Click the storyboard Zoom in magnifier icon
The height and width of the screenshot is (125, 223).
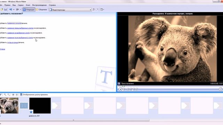pyautogui.click(x=5, y=95)
